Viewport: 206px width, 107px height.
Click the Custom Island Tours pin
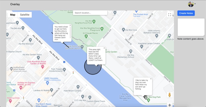(90, 97)
